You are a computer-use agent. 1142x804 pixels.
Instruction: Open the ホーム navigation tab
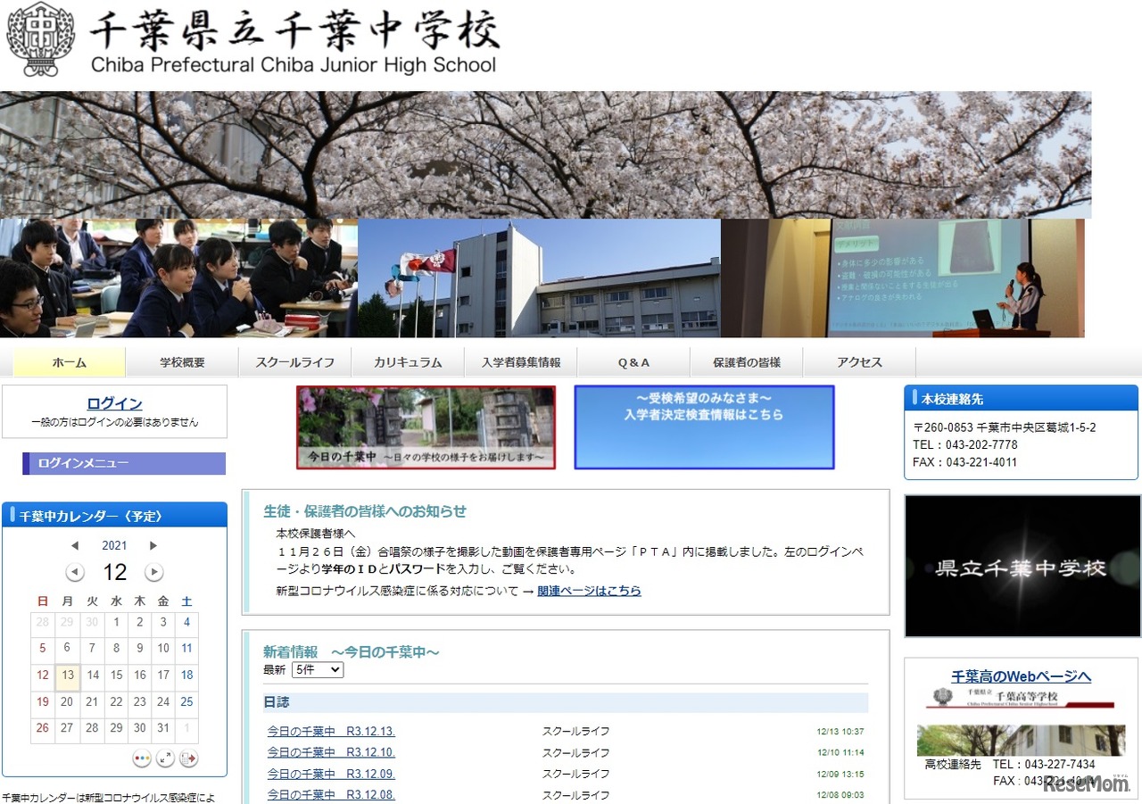[x=70, y=362]
